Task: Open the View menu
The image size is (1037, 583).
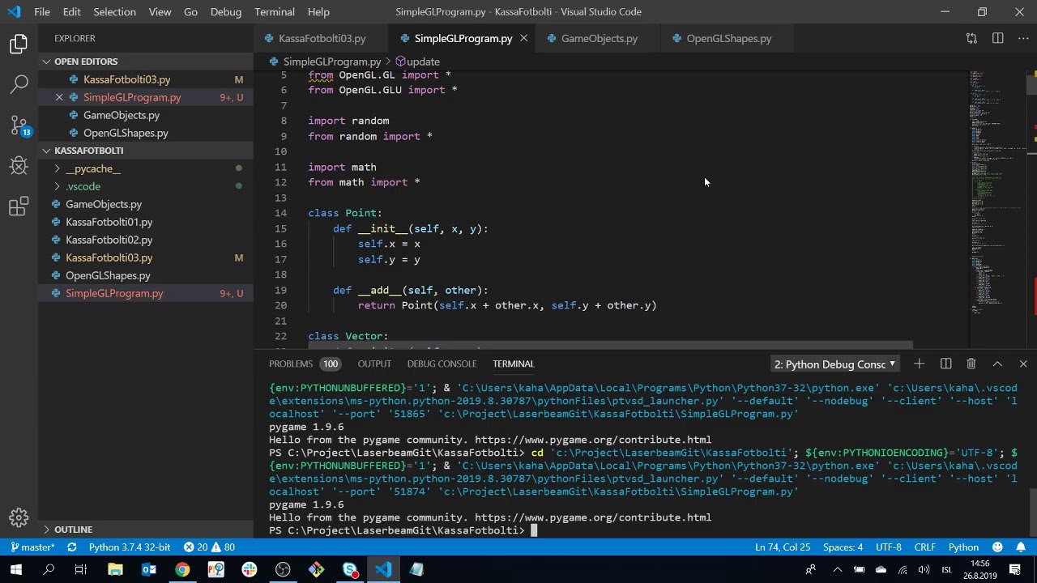Action: [160, 12]
